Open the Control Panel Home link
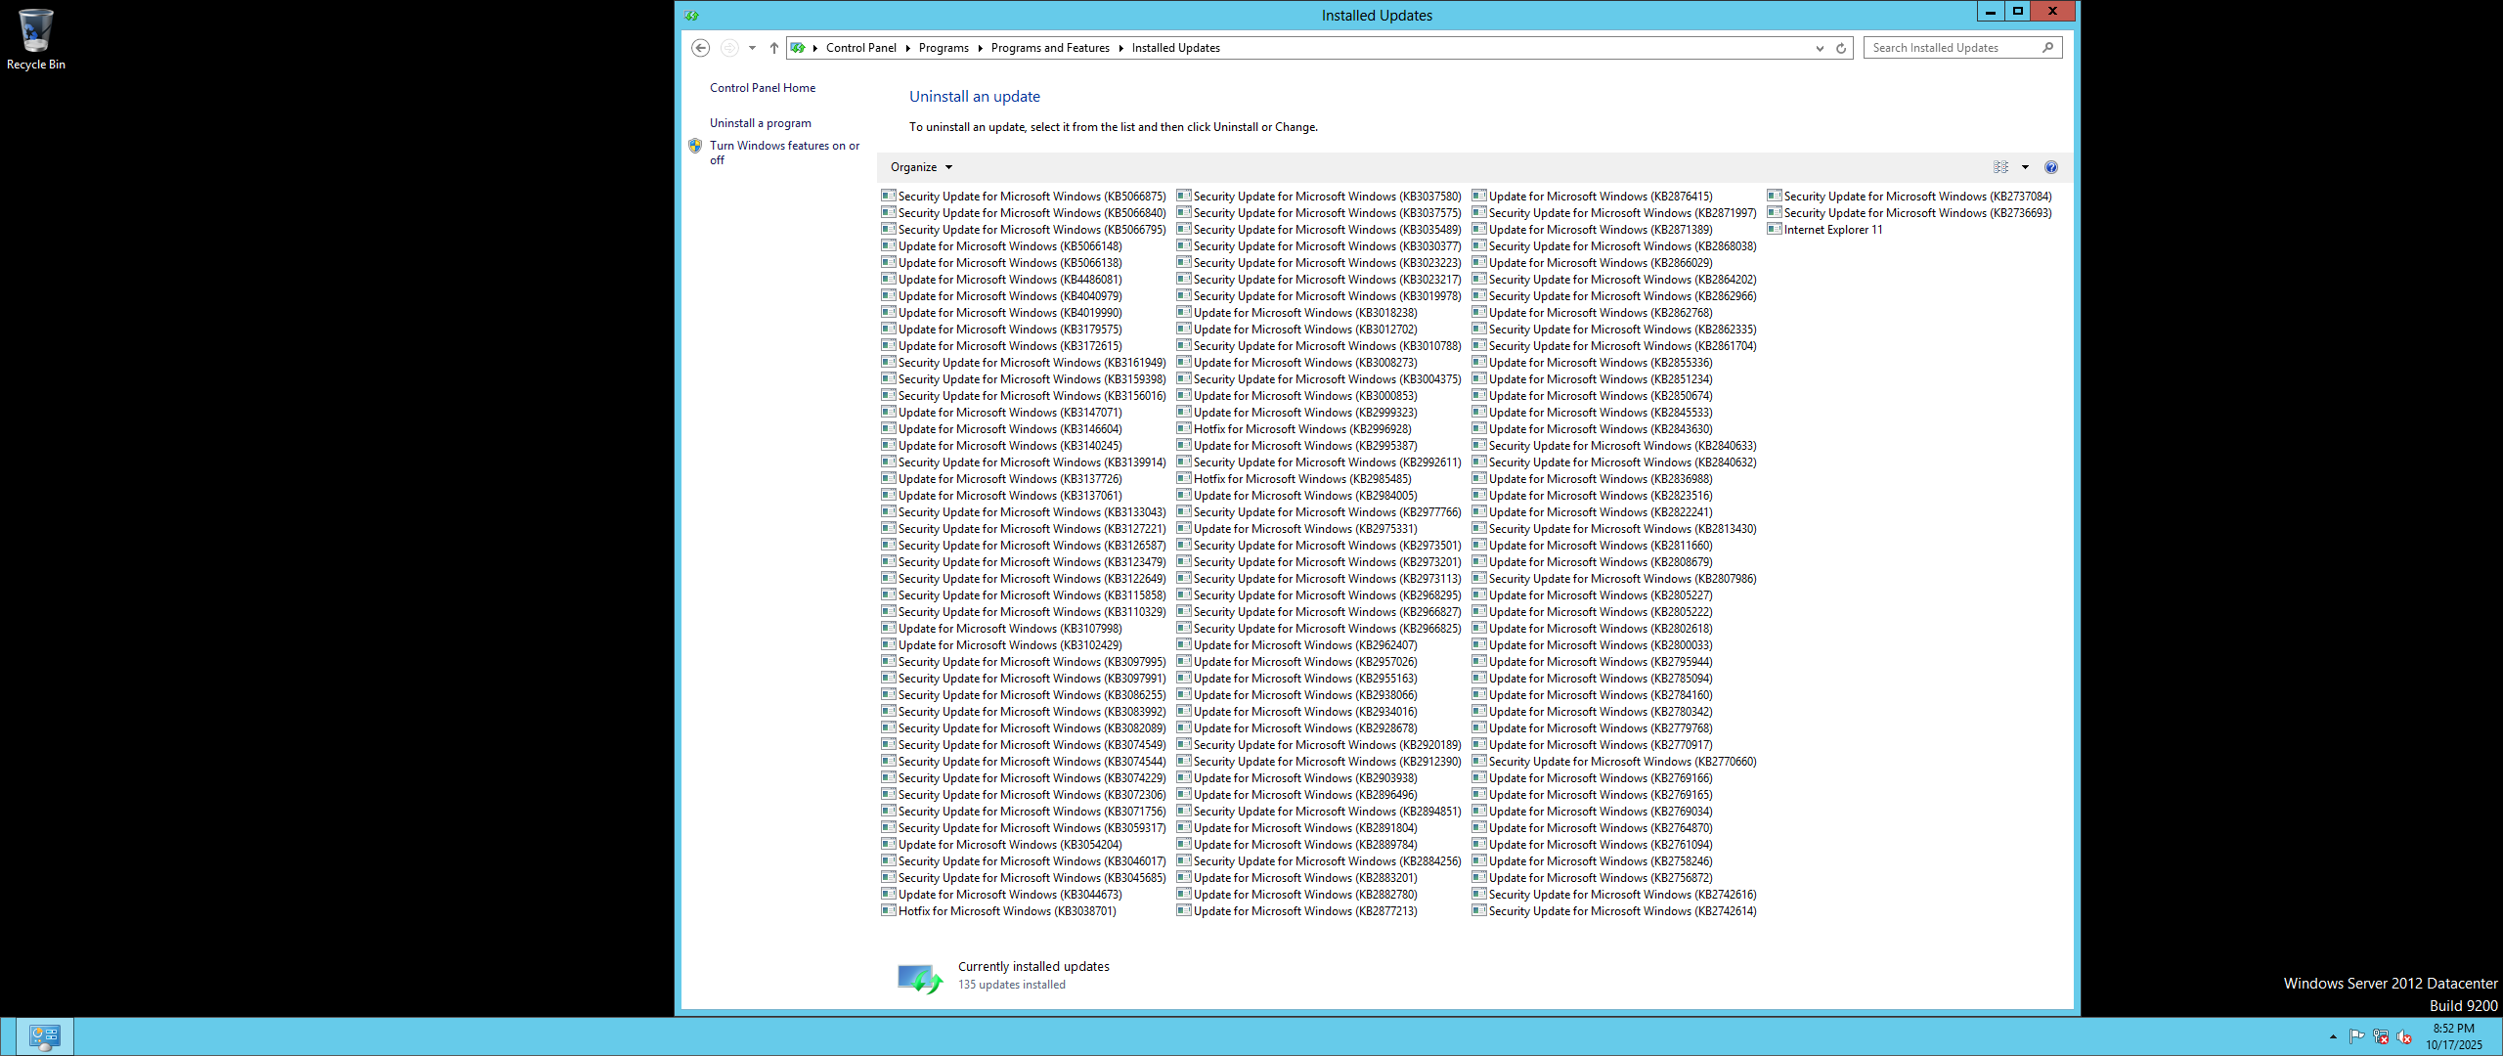2503x1056 pixels. click(762, 88)
